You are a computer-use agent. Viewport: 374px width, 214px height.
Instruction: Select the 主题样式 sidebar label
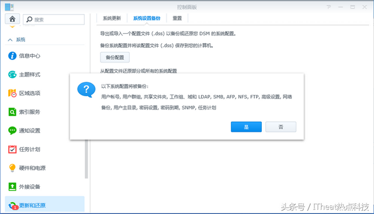click(30, 75)
